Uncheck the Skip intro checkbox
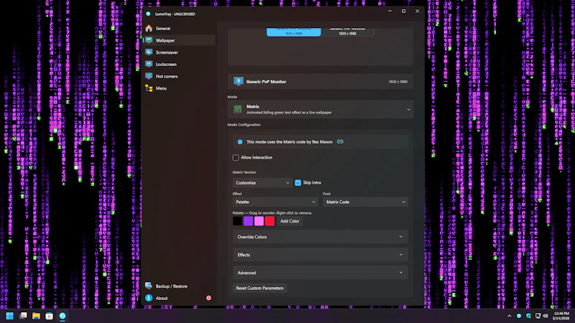 298,183
